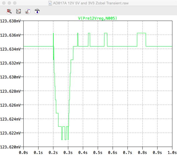Click the 1.0s time axis label

172,153
